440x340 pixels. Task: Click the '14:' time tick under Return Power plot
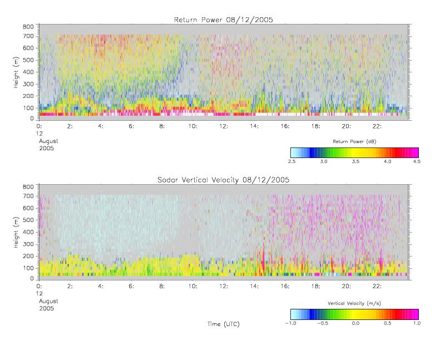click(254, 127)
